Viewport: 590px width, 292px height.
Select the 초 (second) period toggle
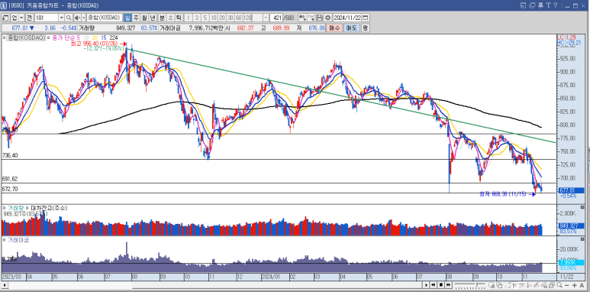point(170,18)
